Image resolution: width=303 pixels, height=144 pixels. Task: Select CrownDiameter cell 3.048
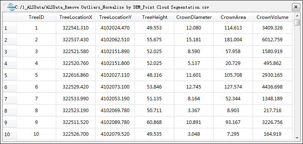tap(194, 134)
